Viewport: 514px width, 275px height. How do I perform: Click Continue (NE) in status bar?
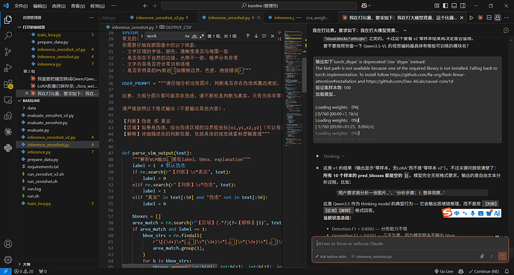click(x=484, y=271)
